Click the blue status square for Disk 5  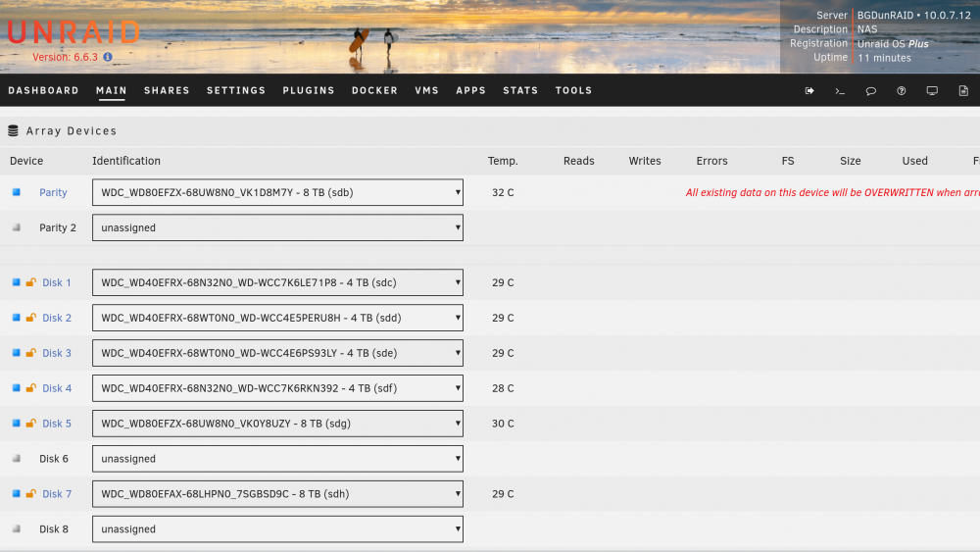click(17, 424)
